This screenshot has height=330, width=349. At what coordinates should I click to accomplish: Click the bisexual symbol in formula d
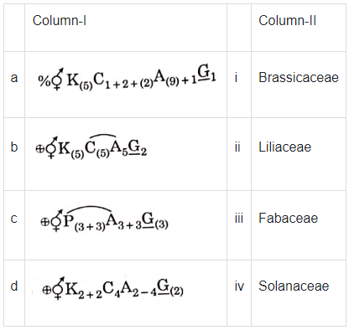58,288
